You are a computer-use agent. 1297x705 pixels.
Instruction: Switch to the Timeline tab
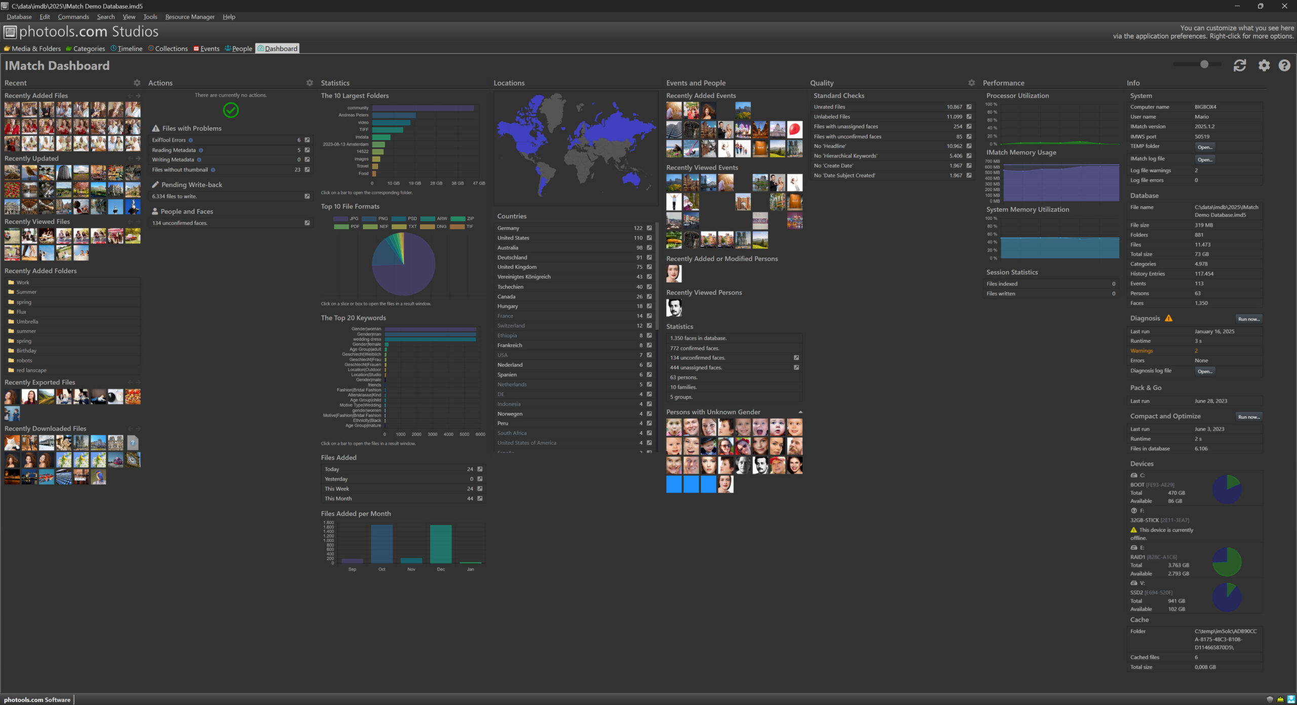(x=127, y=49)
